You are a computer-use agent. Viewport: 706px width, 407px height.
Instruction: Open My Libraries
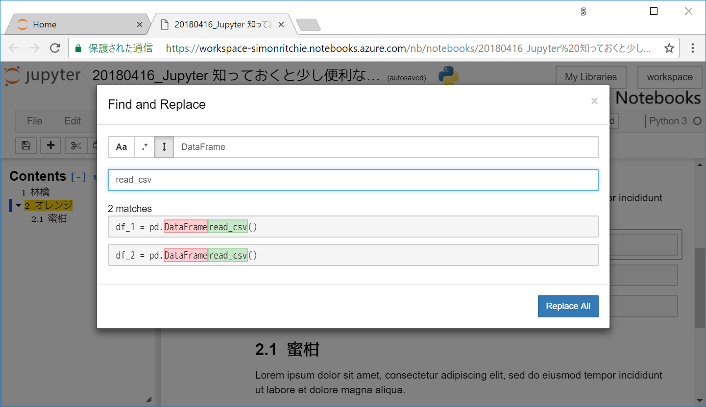(590, 77)
